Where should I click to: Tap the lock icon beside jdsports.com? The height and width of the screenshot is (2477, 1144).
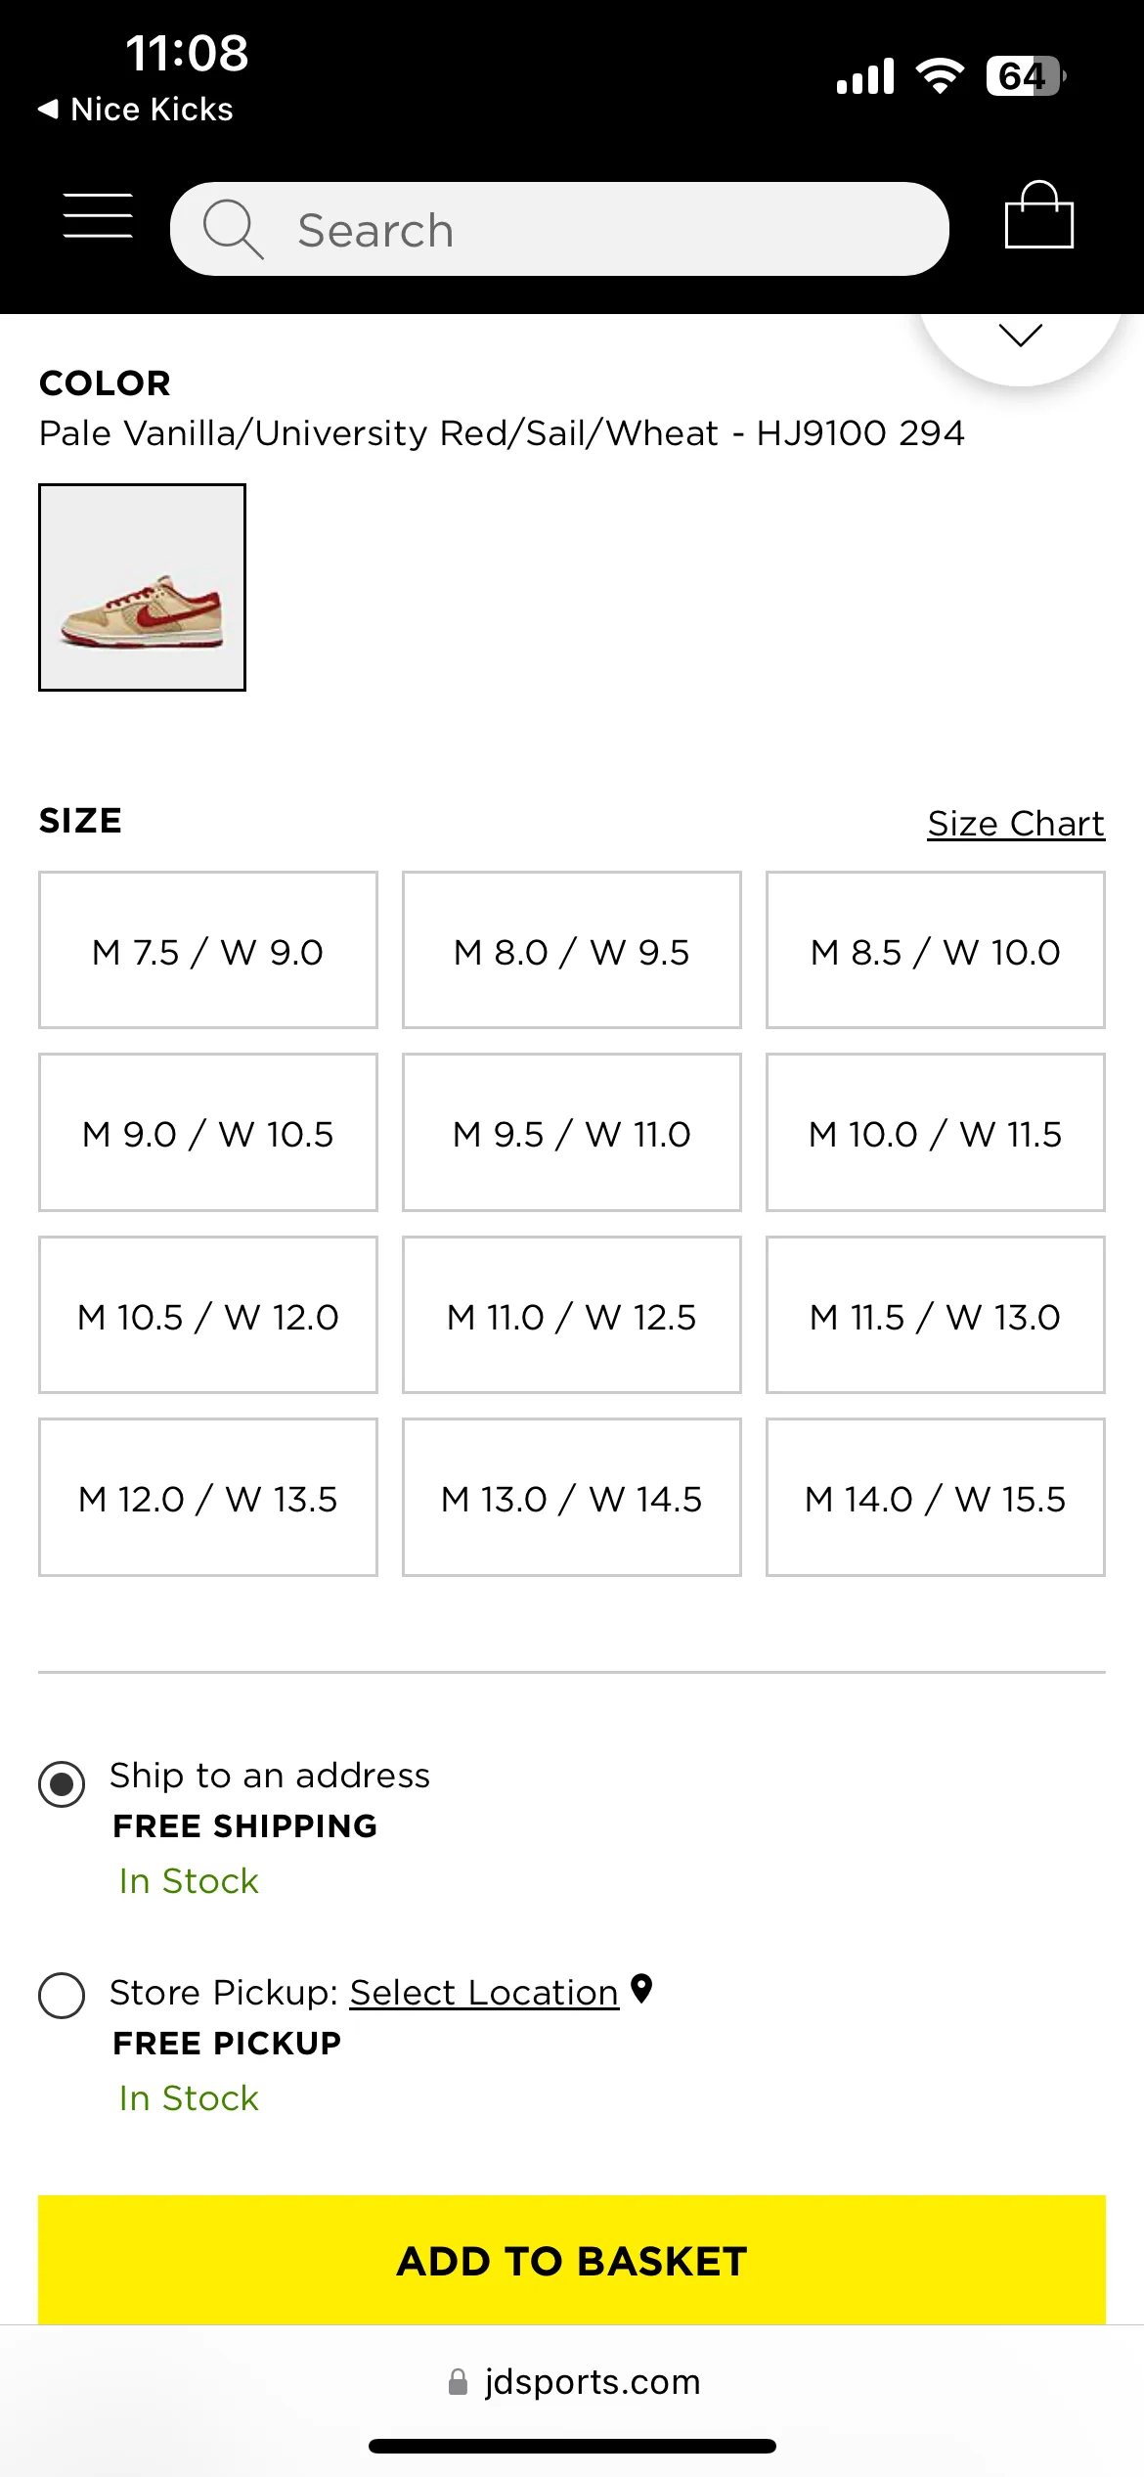click(x=458, y=2382)
